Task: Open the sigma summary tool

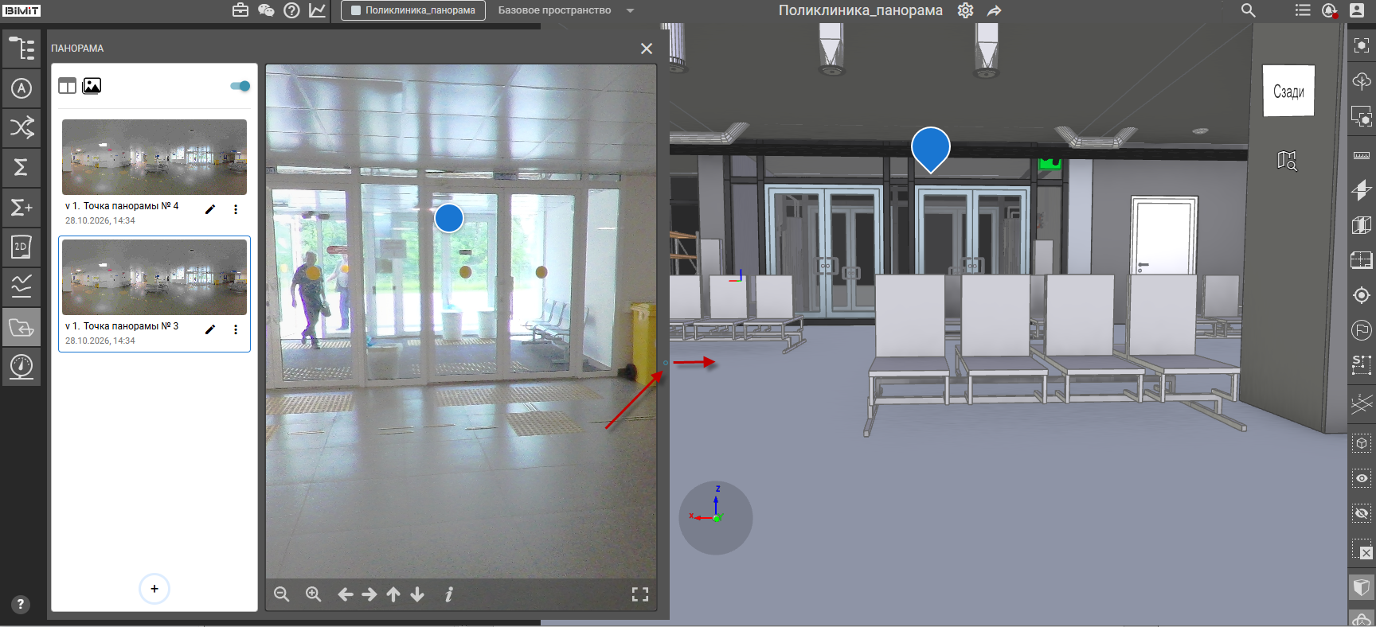Action: pos(21,167)
